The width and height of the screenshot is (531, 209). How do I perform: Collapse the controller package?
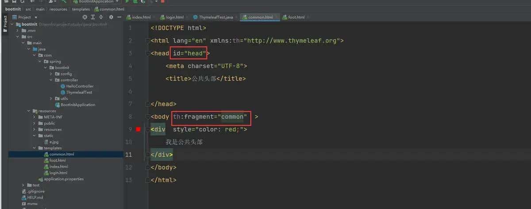click(51, 80)
